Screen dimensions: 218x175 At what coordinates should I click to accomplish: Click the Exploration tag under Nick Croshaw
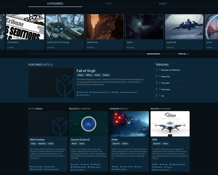click(x=42, y=143)
